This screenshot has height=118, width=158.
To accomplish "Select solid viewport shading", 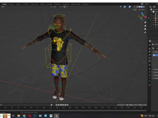I will pyautogui.click(x=139, y=7).
